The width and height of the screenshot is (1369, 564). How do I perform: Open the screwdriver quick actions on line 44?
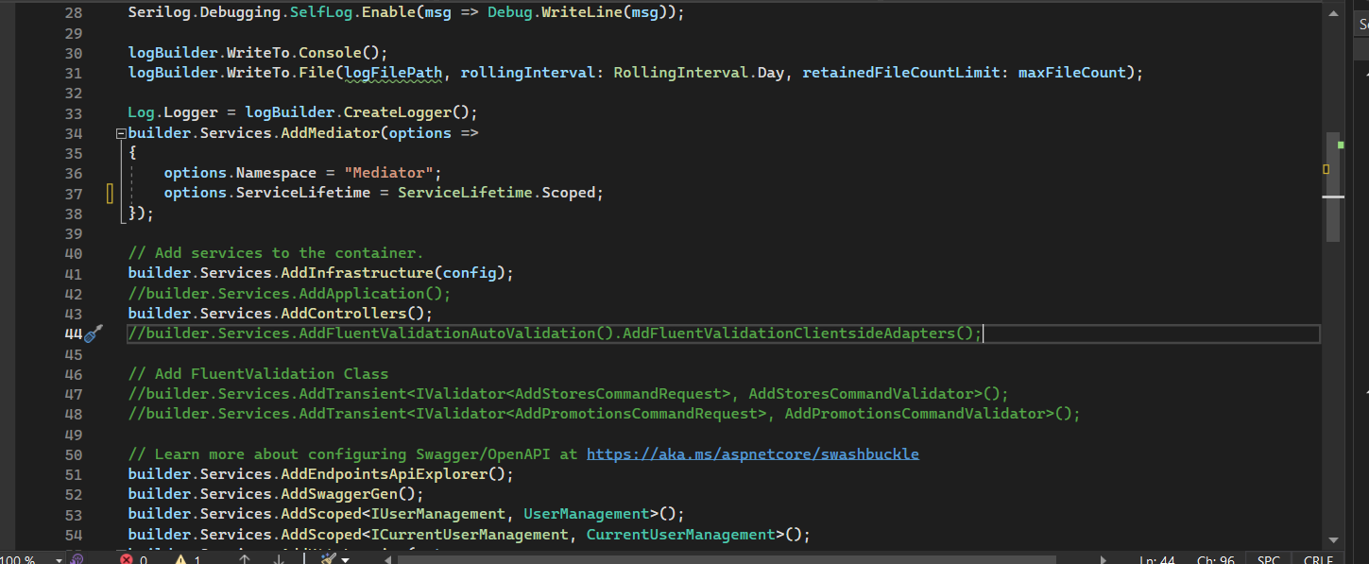(94, 333)
